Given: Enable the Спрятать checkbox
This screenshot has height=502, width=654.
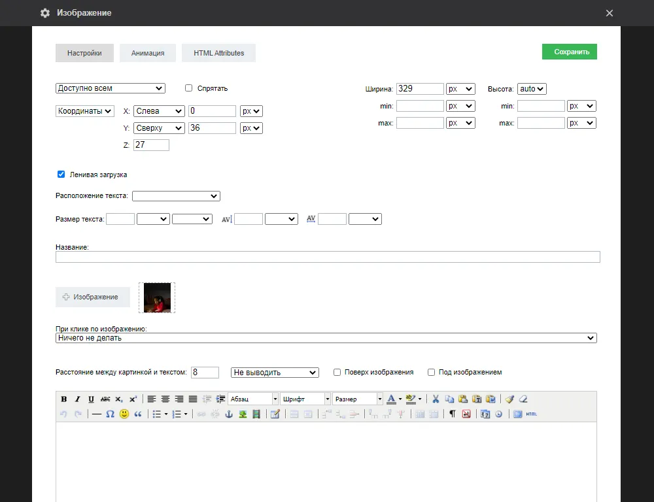Looking at the screenshot, I should coord(189,88).
